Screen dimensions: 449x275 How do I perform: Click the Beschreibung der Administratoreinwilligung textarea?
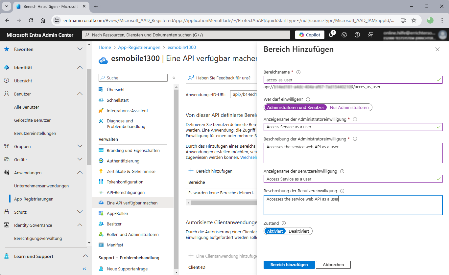tap(353, 153)
